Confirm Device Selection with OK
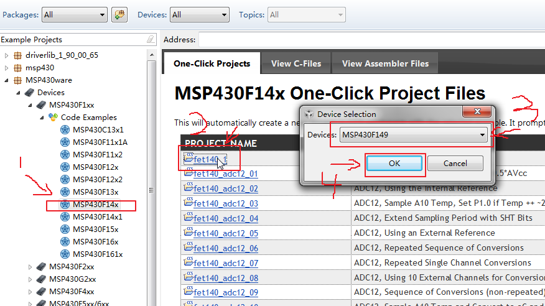545x306 pixels. coord(394,163)
